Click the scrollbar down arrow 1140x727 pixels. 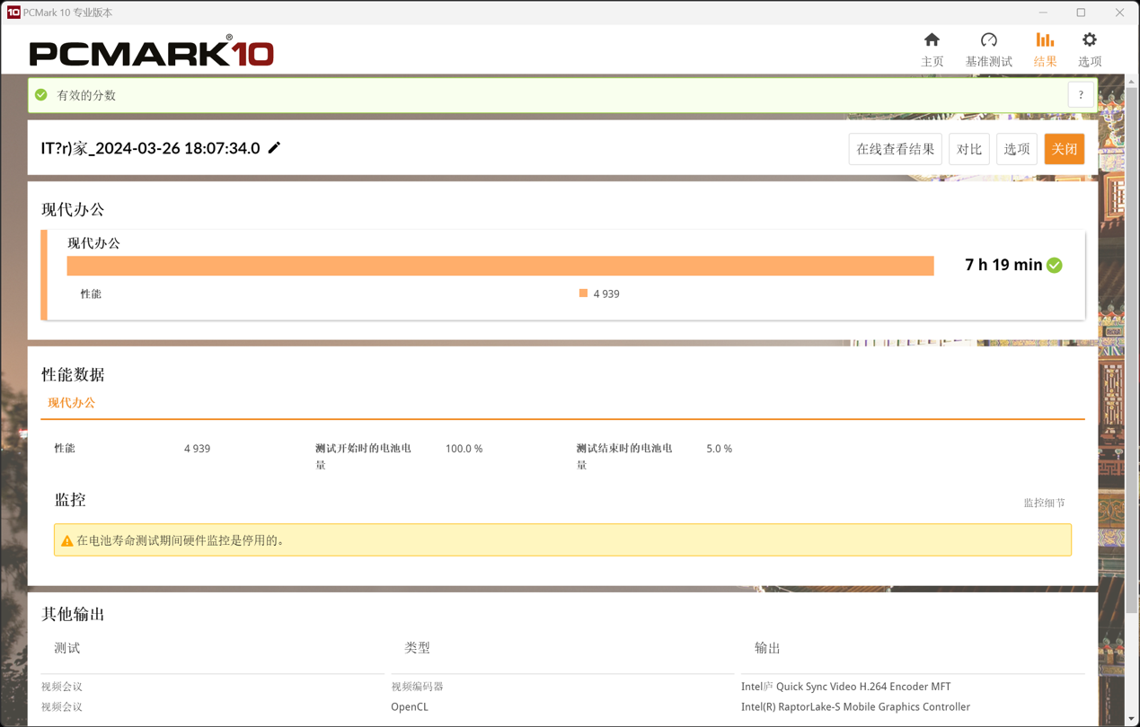tap(1131, 719)
